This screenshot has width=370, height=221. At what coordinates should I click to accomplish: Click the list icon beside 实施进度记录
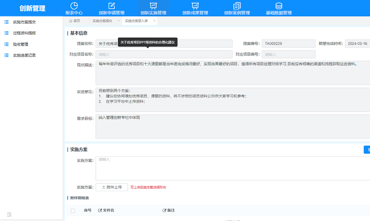(6, 55)
